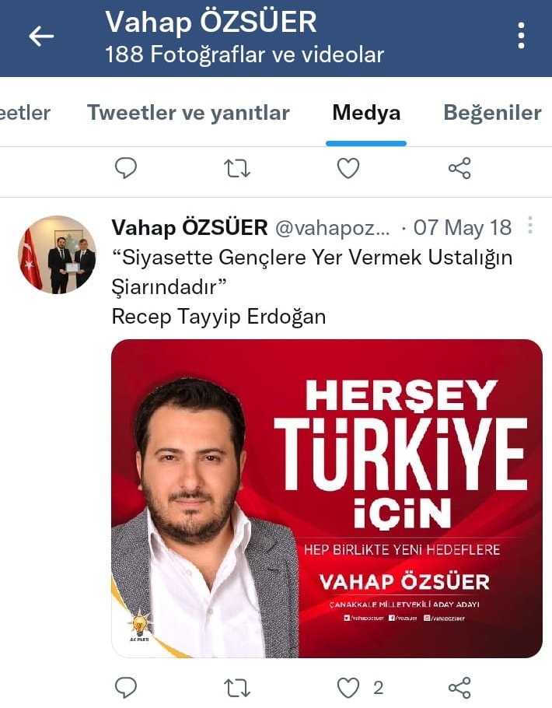Retweet the Hersey Türkiye İçin tweet
This screenshot has height=708, width=552.
click(237, 688)
